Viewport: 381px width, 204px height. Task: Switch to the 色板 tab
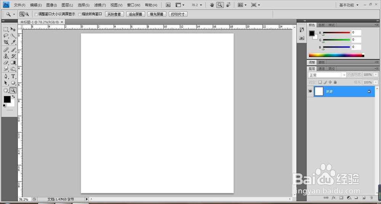322,25
